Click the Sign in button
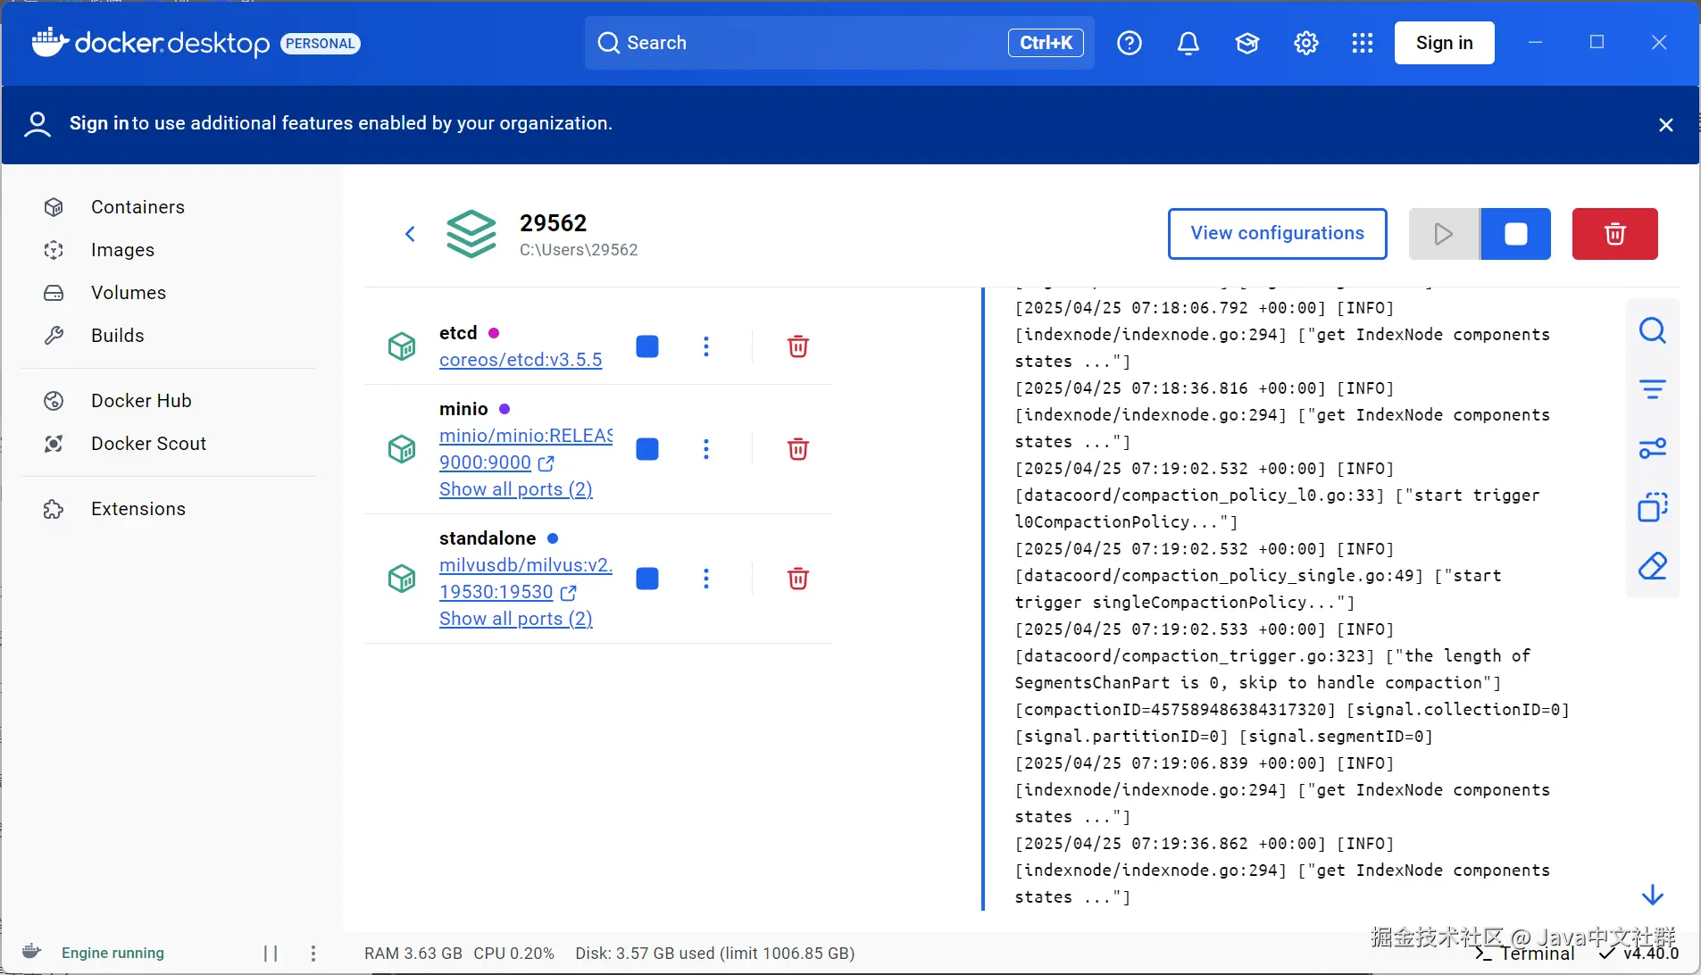The height and width of the screenshot is (975, 1701). 1444,43
